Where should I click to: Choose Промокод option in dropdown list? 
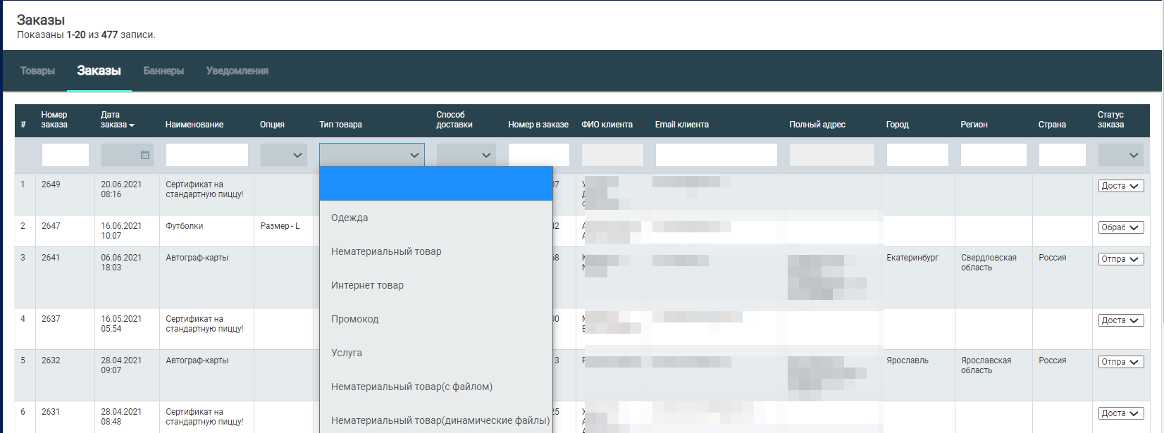pyautogui.click(x=355, y=319)
